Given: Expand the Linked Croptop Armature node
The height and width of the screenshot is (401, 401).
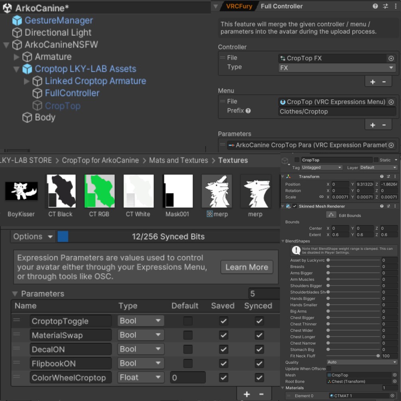Looking at the screenshot, I should tap(27, 81).
